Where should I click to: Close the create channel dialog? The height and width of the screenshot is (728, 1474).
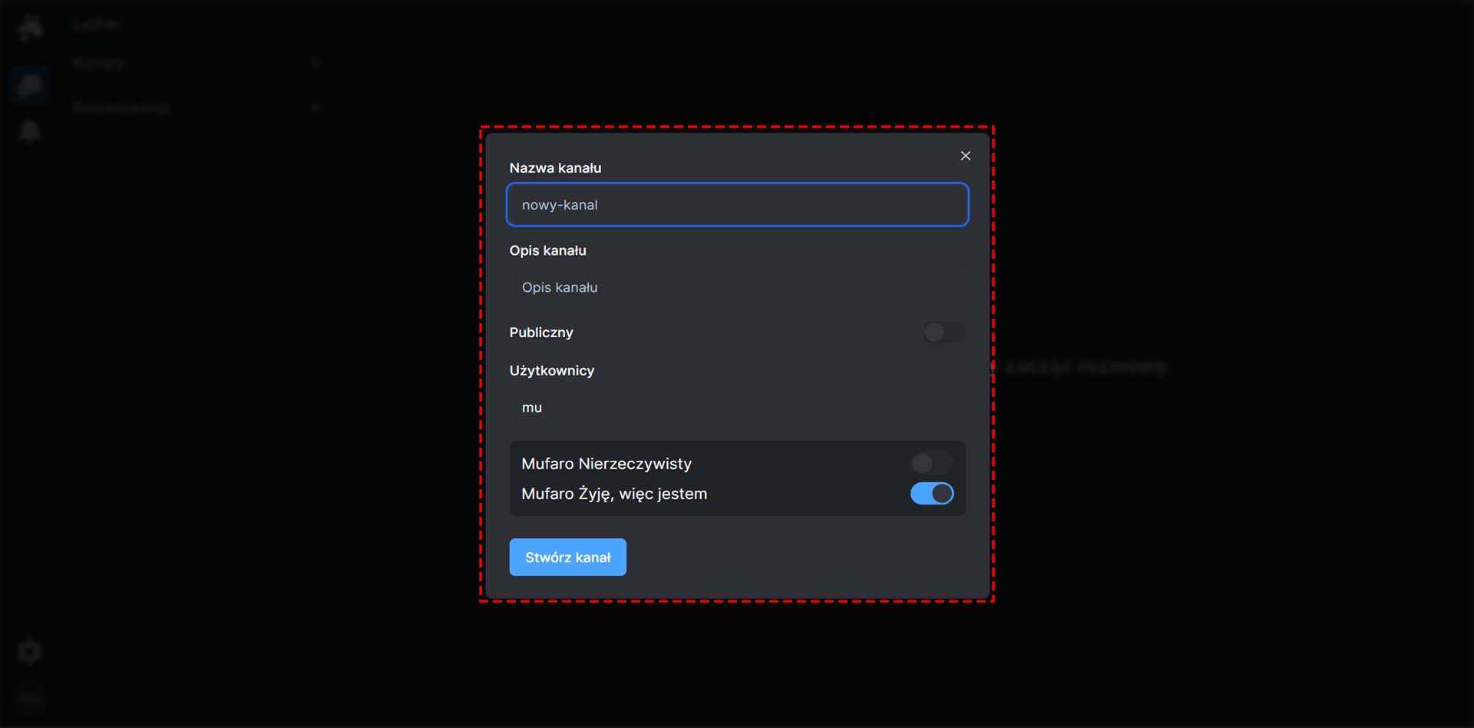[x=965, y=156]
